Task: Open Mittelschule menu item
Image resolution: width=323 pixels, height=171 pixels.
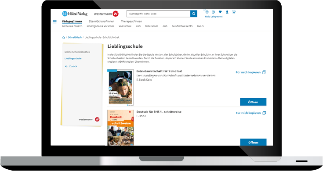Action: coord(152,26)
